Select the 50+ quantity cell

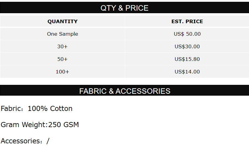(x=62, y=59)
